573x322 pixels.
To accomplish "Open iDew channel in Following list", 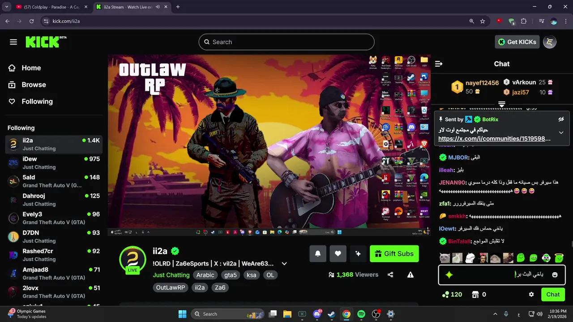I will [x=54, y=163].
